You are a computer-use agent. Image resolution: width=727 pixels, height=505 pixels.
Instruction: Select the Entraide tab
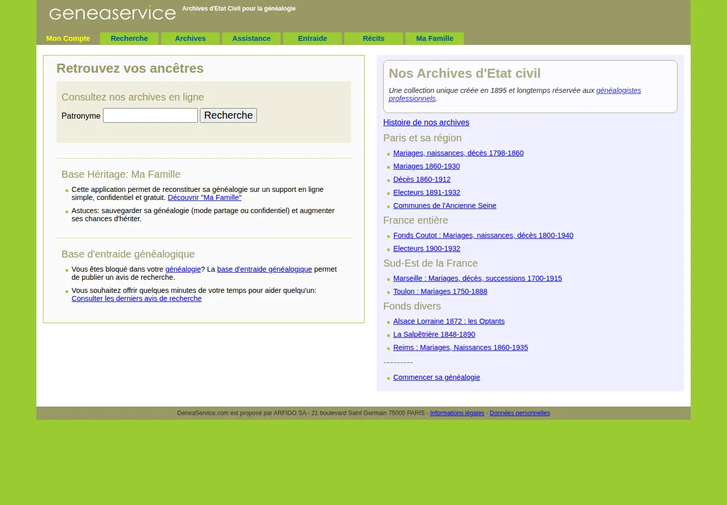[x=313, y=38]
